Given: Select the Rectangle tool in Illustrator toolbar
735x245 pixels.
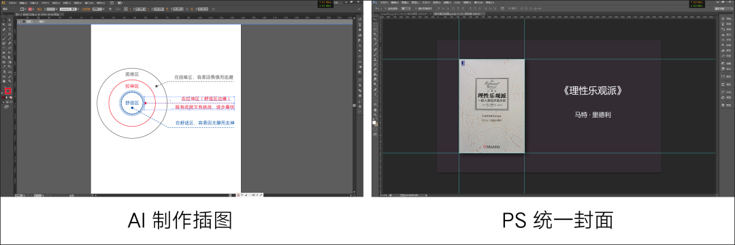Looking at the screenshot, I should tap(10, 34).
